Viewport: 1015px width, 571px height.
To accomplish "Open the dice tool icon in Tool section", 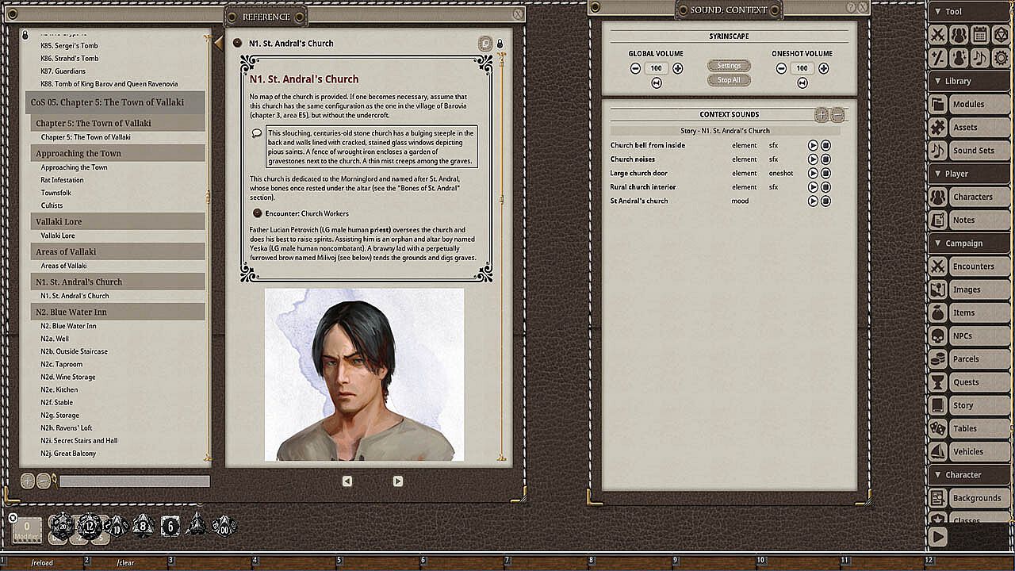I will [x=1001, y=35].
